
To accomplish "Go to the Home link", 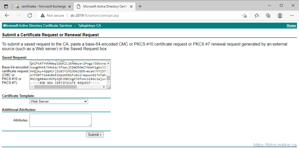I will 291,26.
